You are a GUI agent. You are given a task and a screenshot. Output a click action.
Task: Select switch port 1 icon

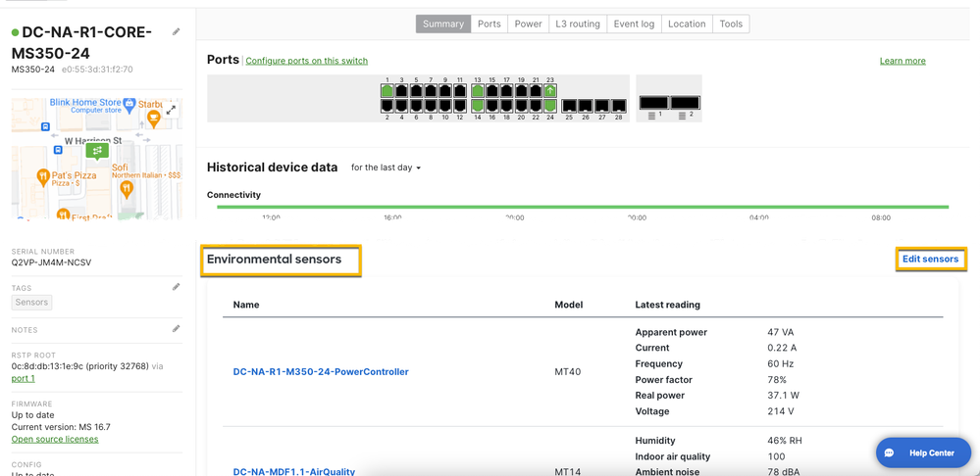tap(387, 91)
